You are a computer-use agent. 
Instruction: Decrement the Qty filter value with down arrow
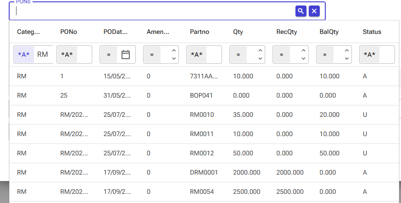pyautogui.click(x=260, y=59)
